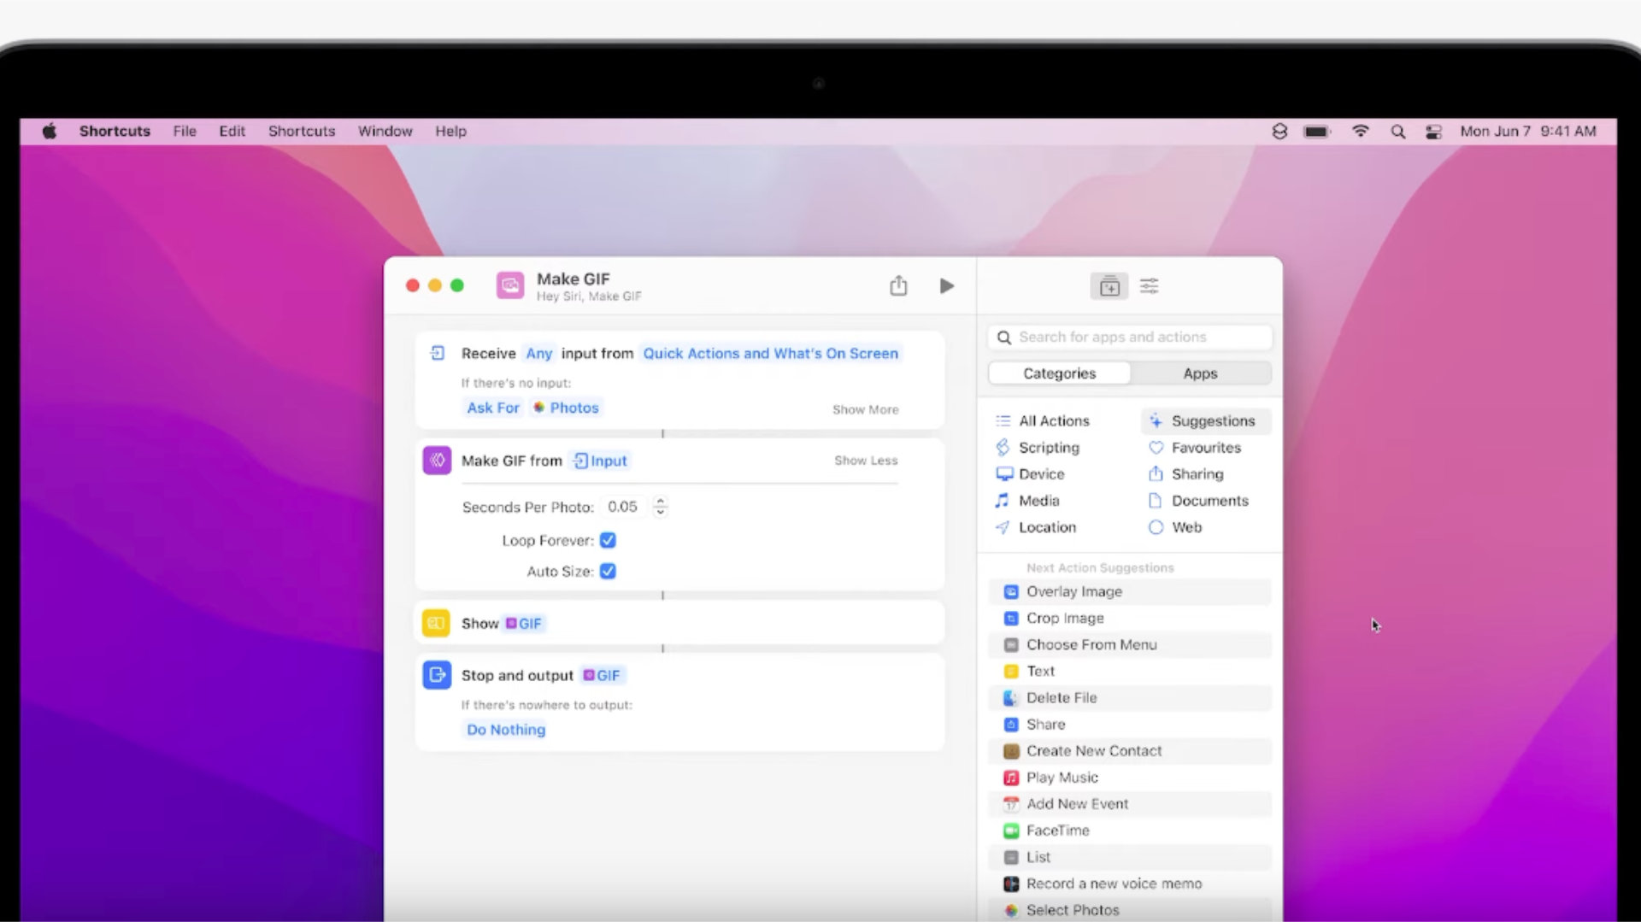
Task: Open the share button in toolbar
Action: click(x=898, y=285)
